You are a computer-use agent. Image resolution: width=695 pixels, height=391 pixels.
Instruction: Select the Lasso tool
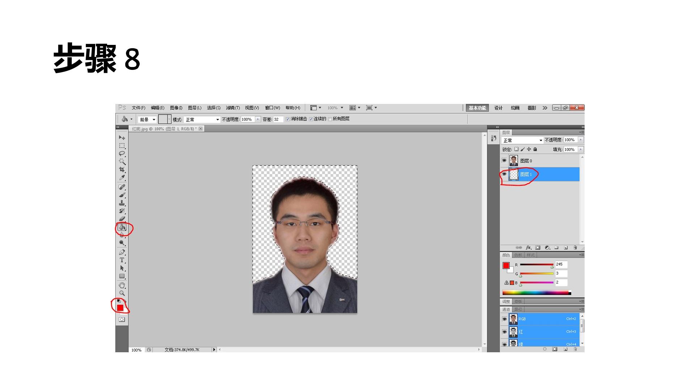click(122, 154)
